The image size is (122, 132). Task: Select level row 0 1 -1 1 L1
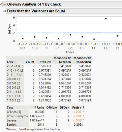click(15, 92)
